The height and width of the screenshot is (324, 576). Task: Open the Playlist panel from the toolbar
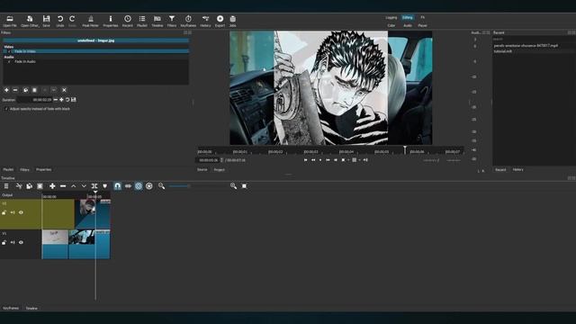142,21
